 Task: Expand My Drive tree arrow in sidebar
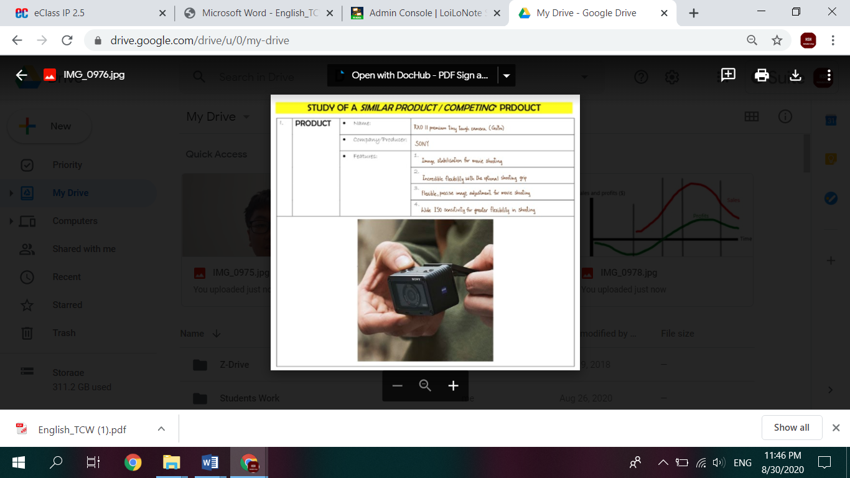(11, 193)
